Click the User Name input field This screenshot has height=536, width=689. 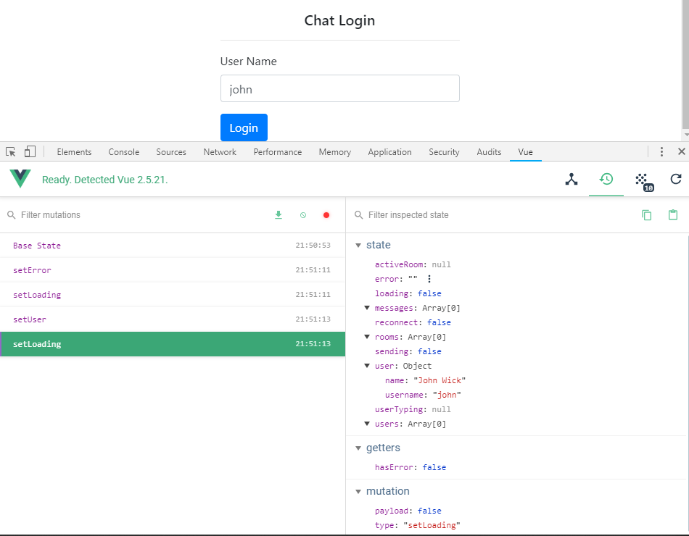[339, 88]
